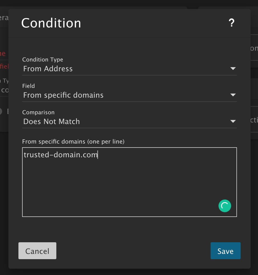Expand the Field dropdown arrow
Viewport: 258px width, 275px height.
click(x=233, y=95)
